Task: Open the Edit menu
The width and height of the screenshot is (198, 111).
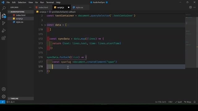Action: pos(14,2)
